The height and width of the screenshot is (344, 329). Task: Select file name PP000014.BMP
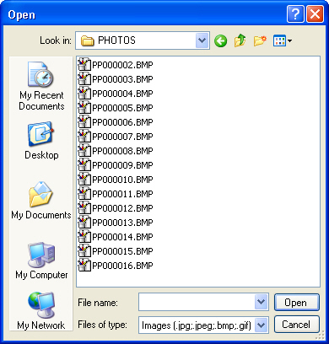[x=122, y=237]
